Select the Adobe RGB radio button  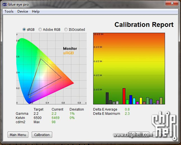[40, 29]
